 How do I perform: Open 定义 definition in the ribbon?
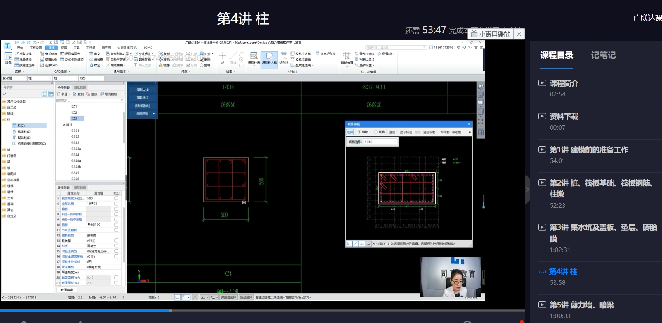click(x=95, y=54)
